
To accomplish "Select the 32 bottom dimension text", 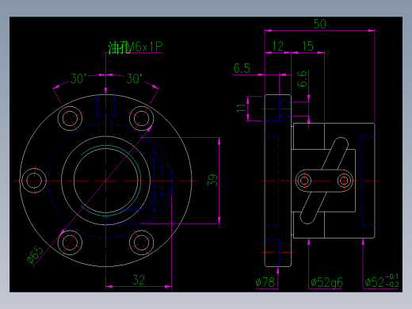I will click(x=139, y=280).
